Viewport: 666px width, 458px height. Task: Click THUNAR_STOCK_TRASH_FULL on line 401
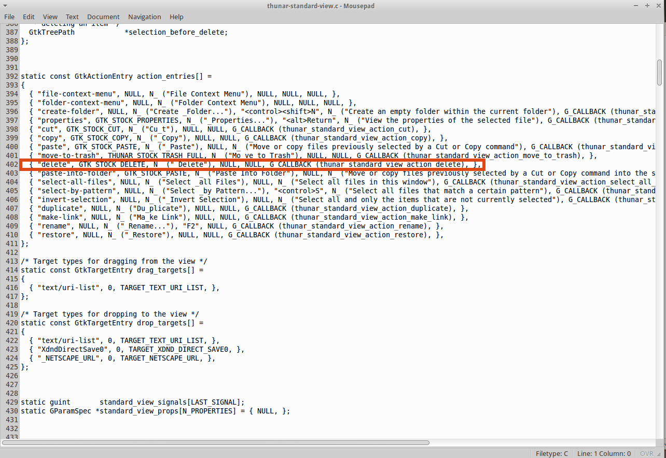156,155
